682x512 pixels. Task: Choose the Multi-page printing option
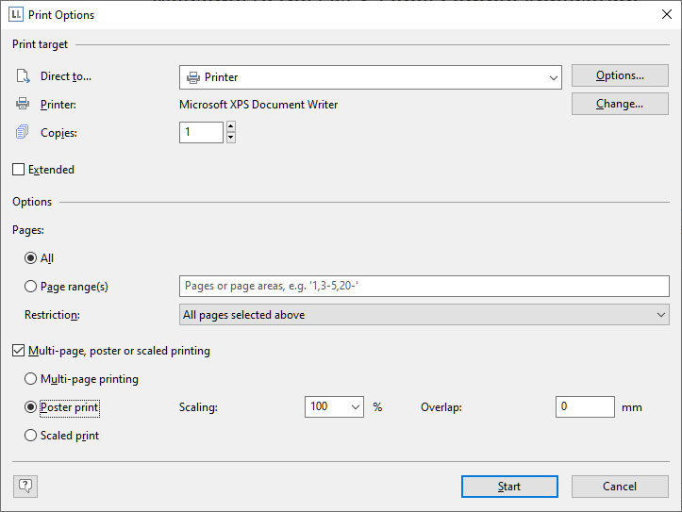point(30,378)
